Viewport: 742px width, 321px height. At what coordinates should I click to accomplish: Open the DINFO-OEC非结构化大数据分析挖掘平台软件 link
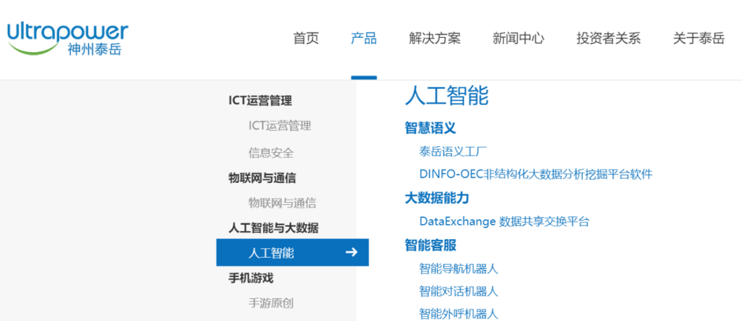point(536,174)
